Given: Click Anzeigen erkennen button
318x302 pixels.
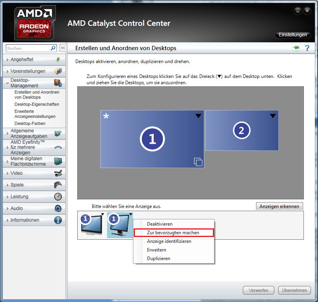Looking at the screenshot, I should click(279, 206).
